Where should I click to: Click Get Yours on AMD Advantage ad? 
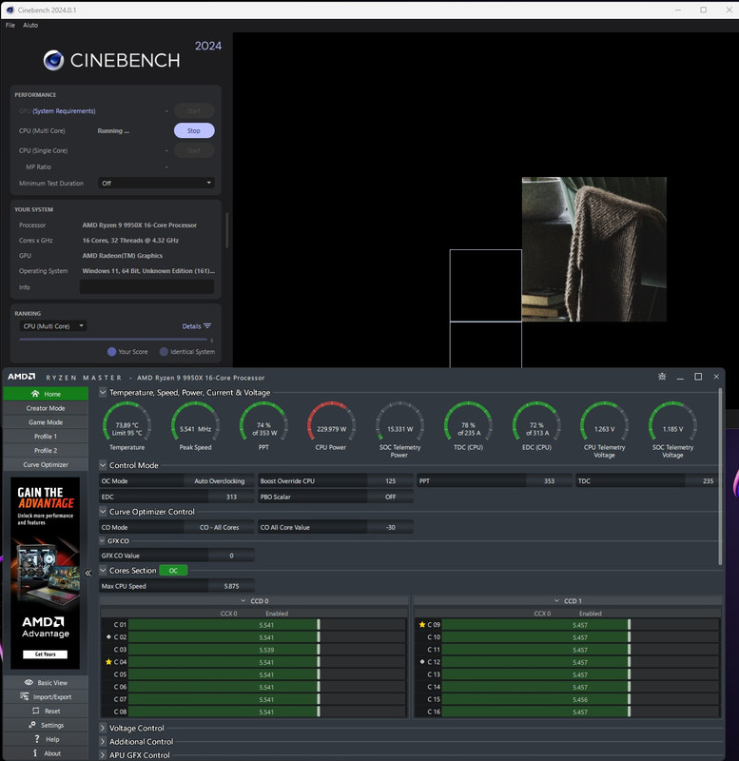45,654
